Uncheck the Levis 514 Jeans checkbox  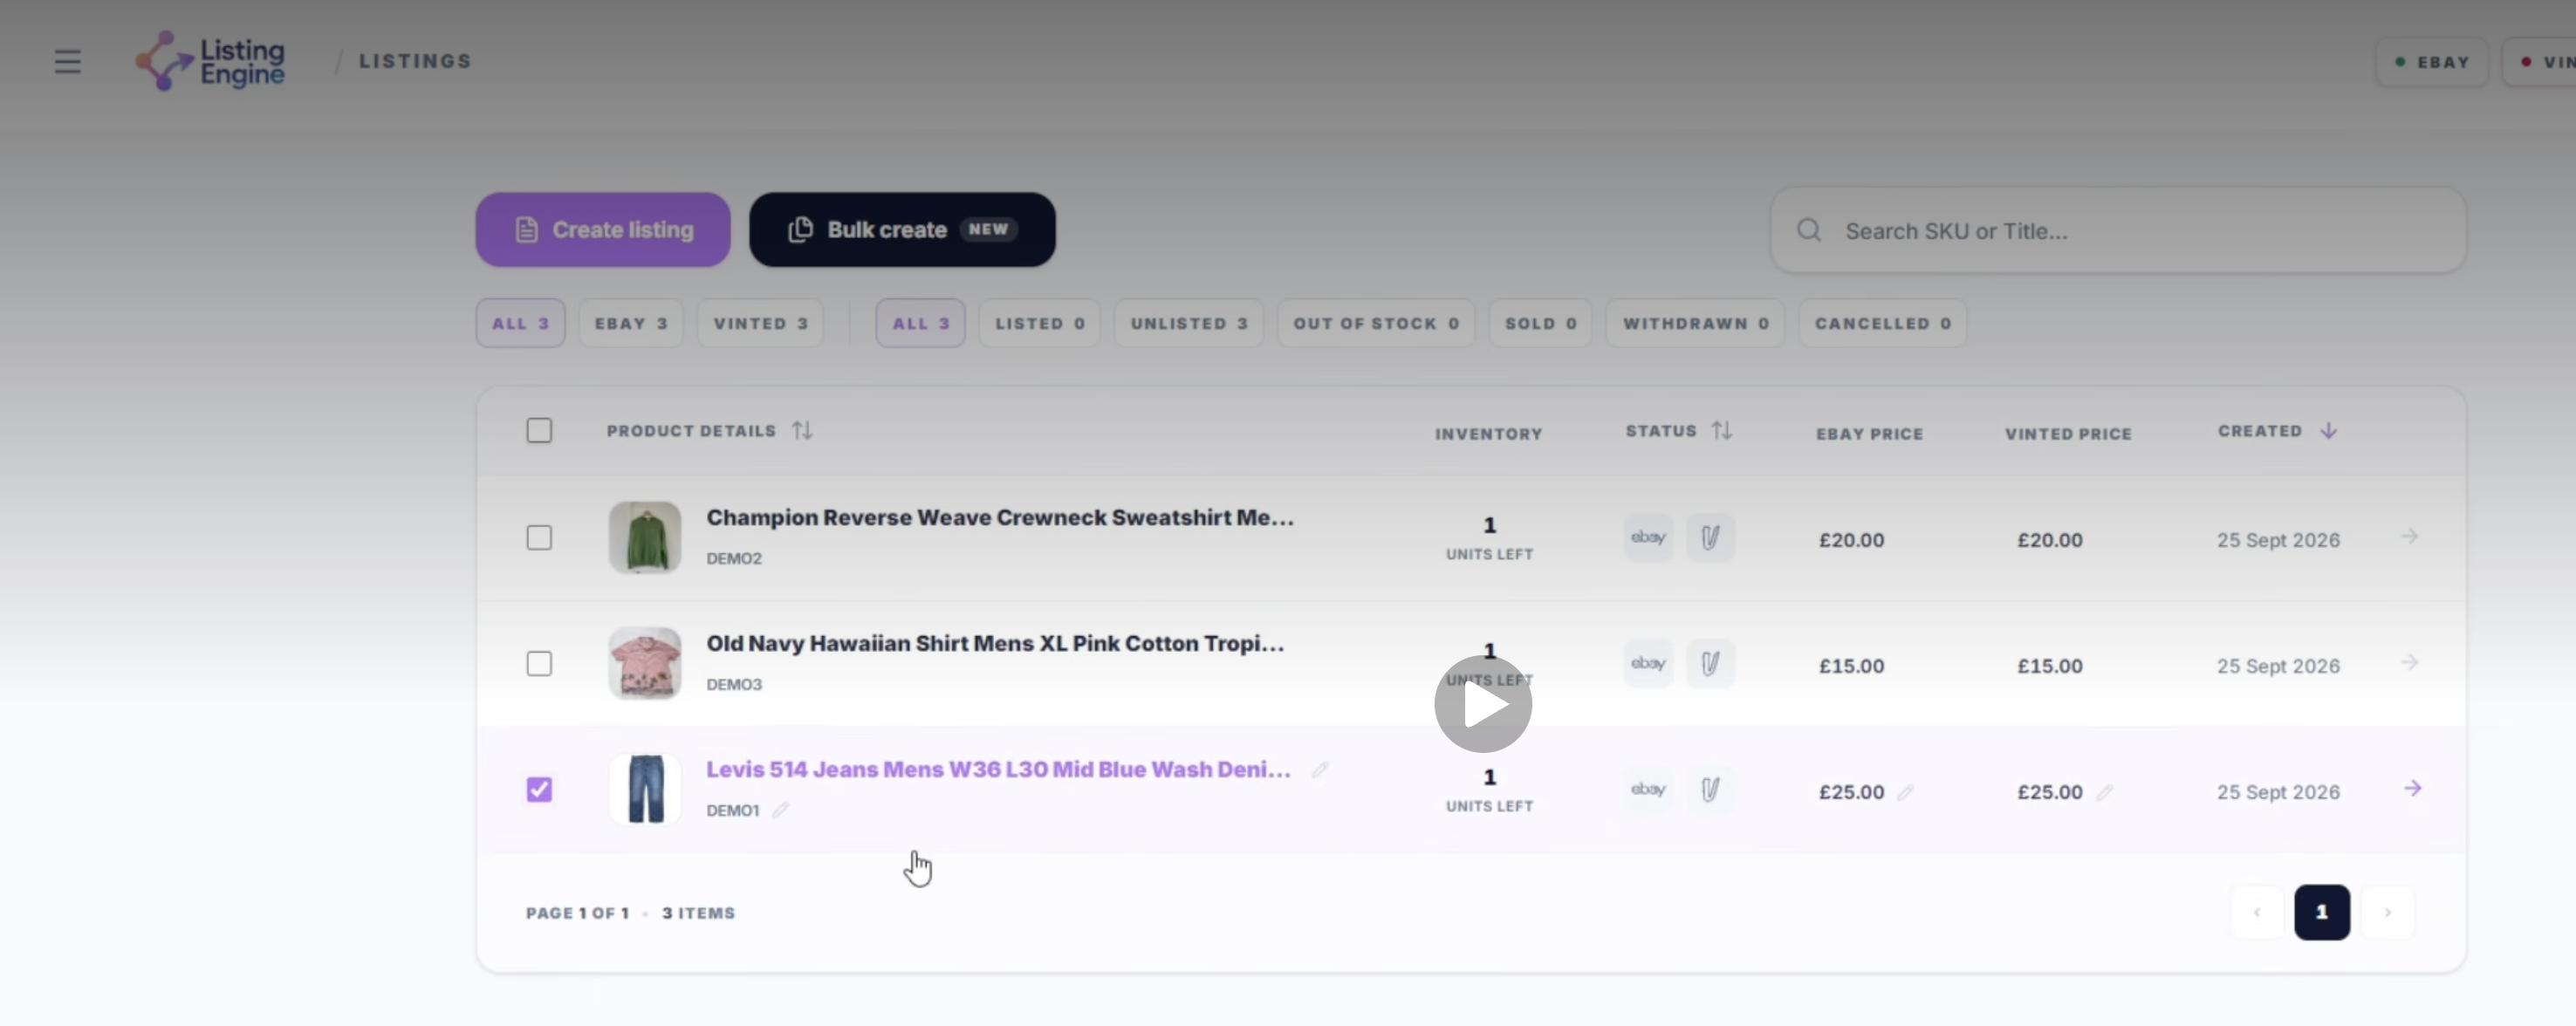(539, 790)
